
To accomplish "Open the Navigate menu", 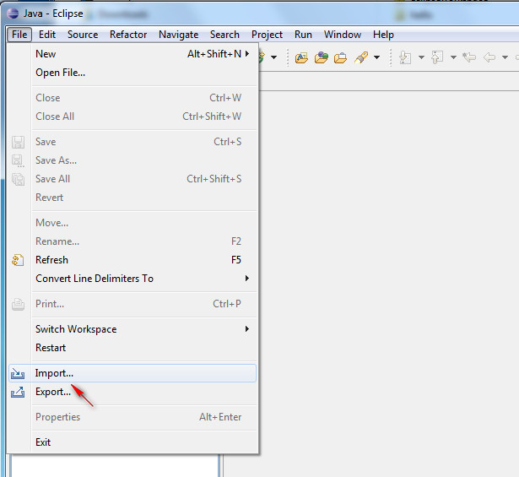I will coord(178,35).
